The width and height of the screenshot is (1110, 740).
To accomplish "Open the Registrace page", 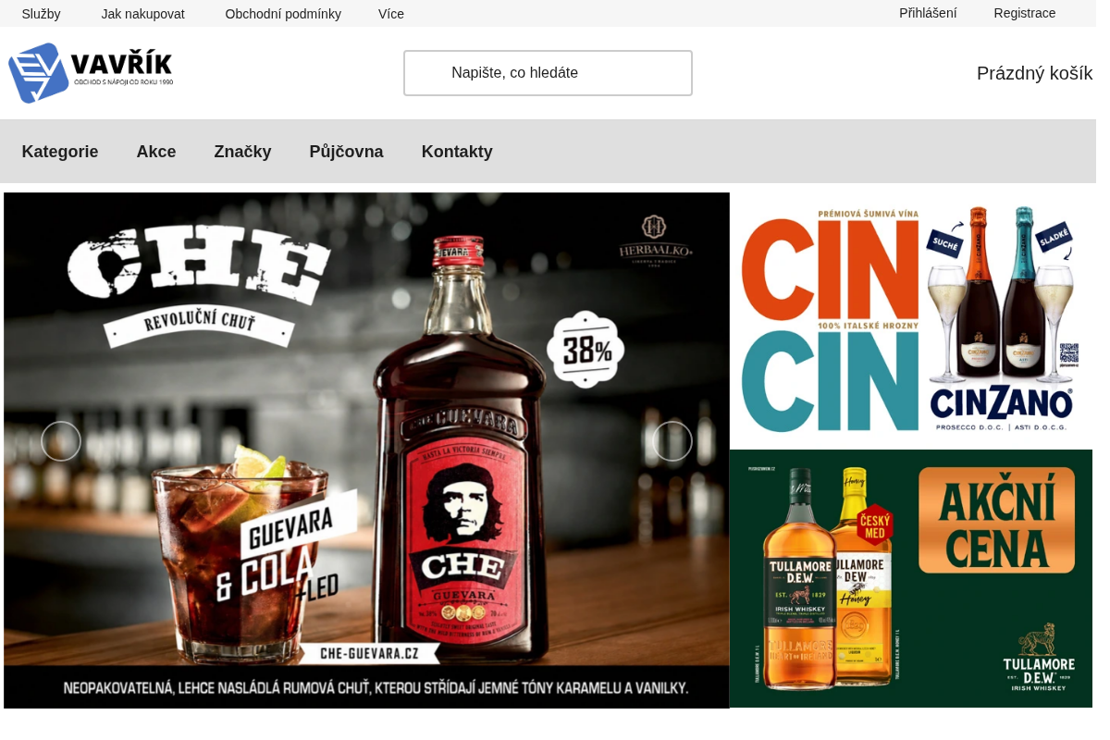I will (x=1025, y=13).
